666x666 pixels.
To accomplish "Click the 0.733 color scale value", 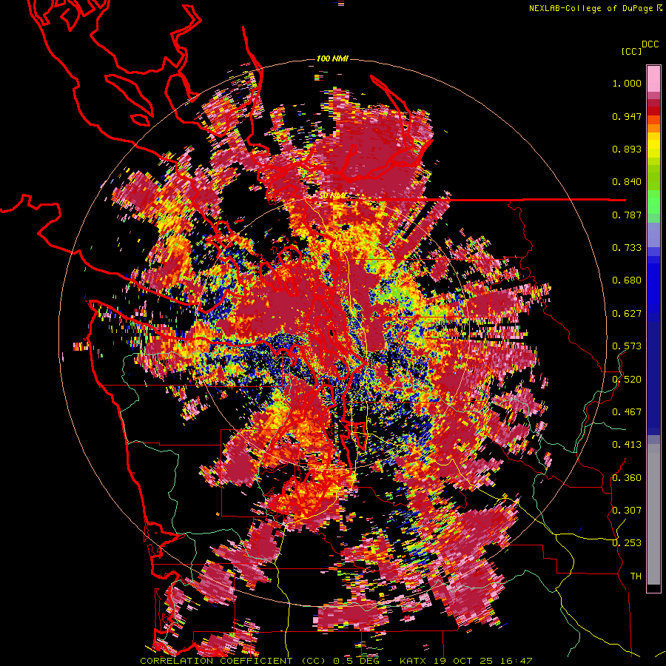I will coord(627,248).
